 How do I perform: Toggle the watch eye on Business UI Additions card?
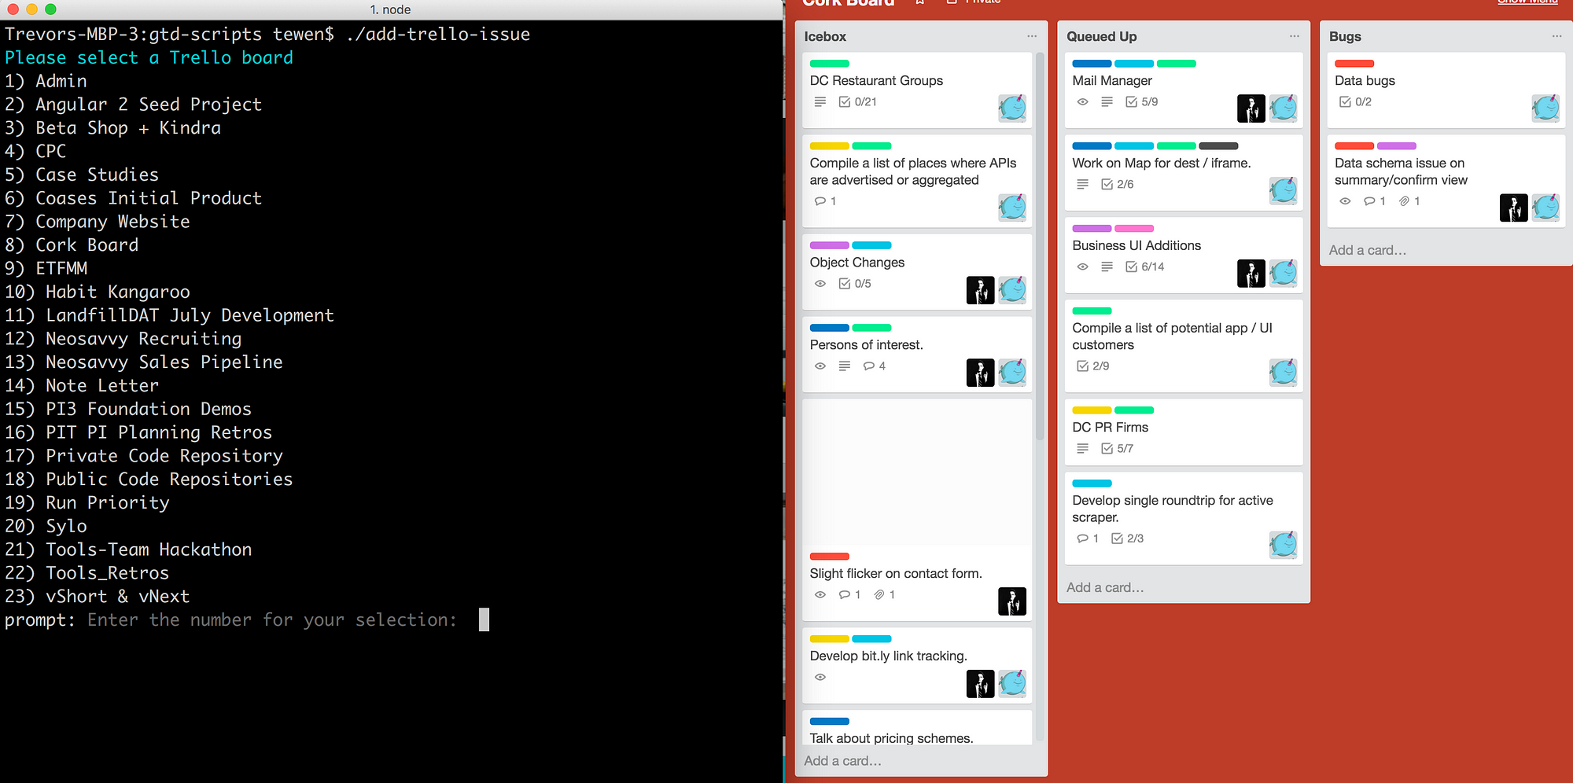pyautogui.click(x=1082, y=267)
